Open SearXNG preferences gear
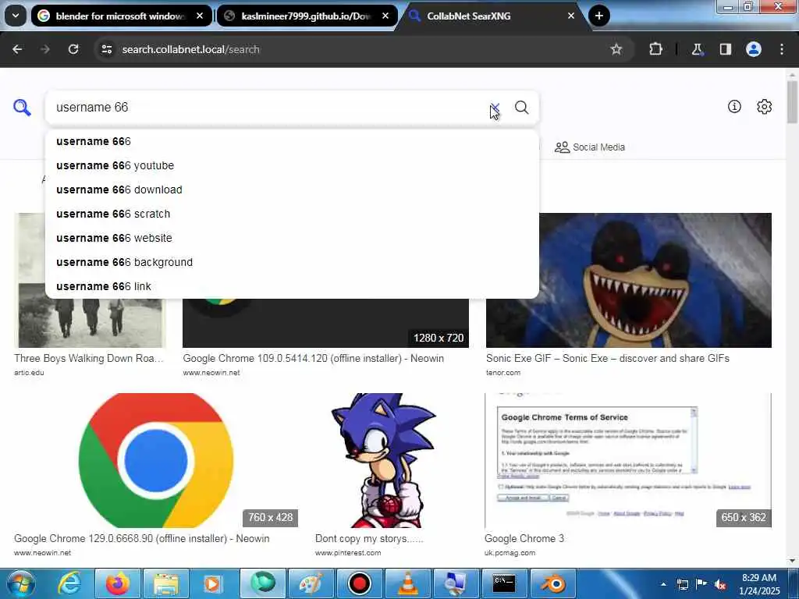 pyautogui.click(x=765, y=106)
